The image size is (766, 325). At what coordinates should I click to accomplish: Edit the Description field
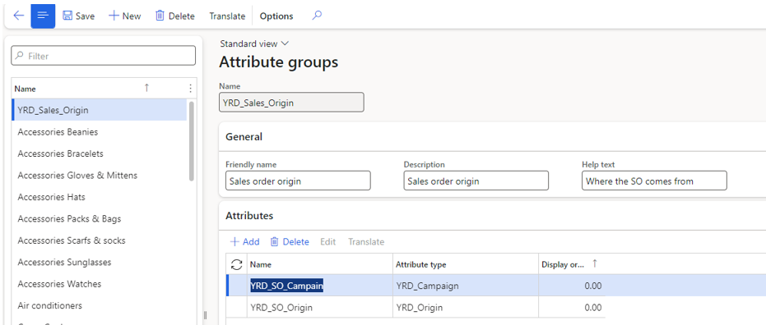click(x=476, y=181)
